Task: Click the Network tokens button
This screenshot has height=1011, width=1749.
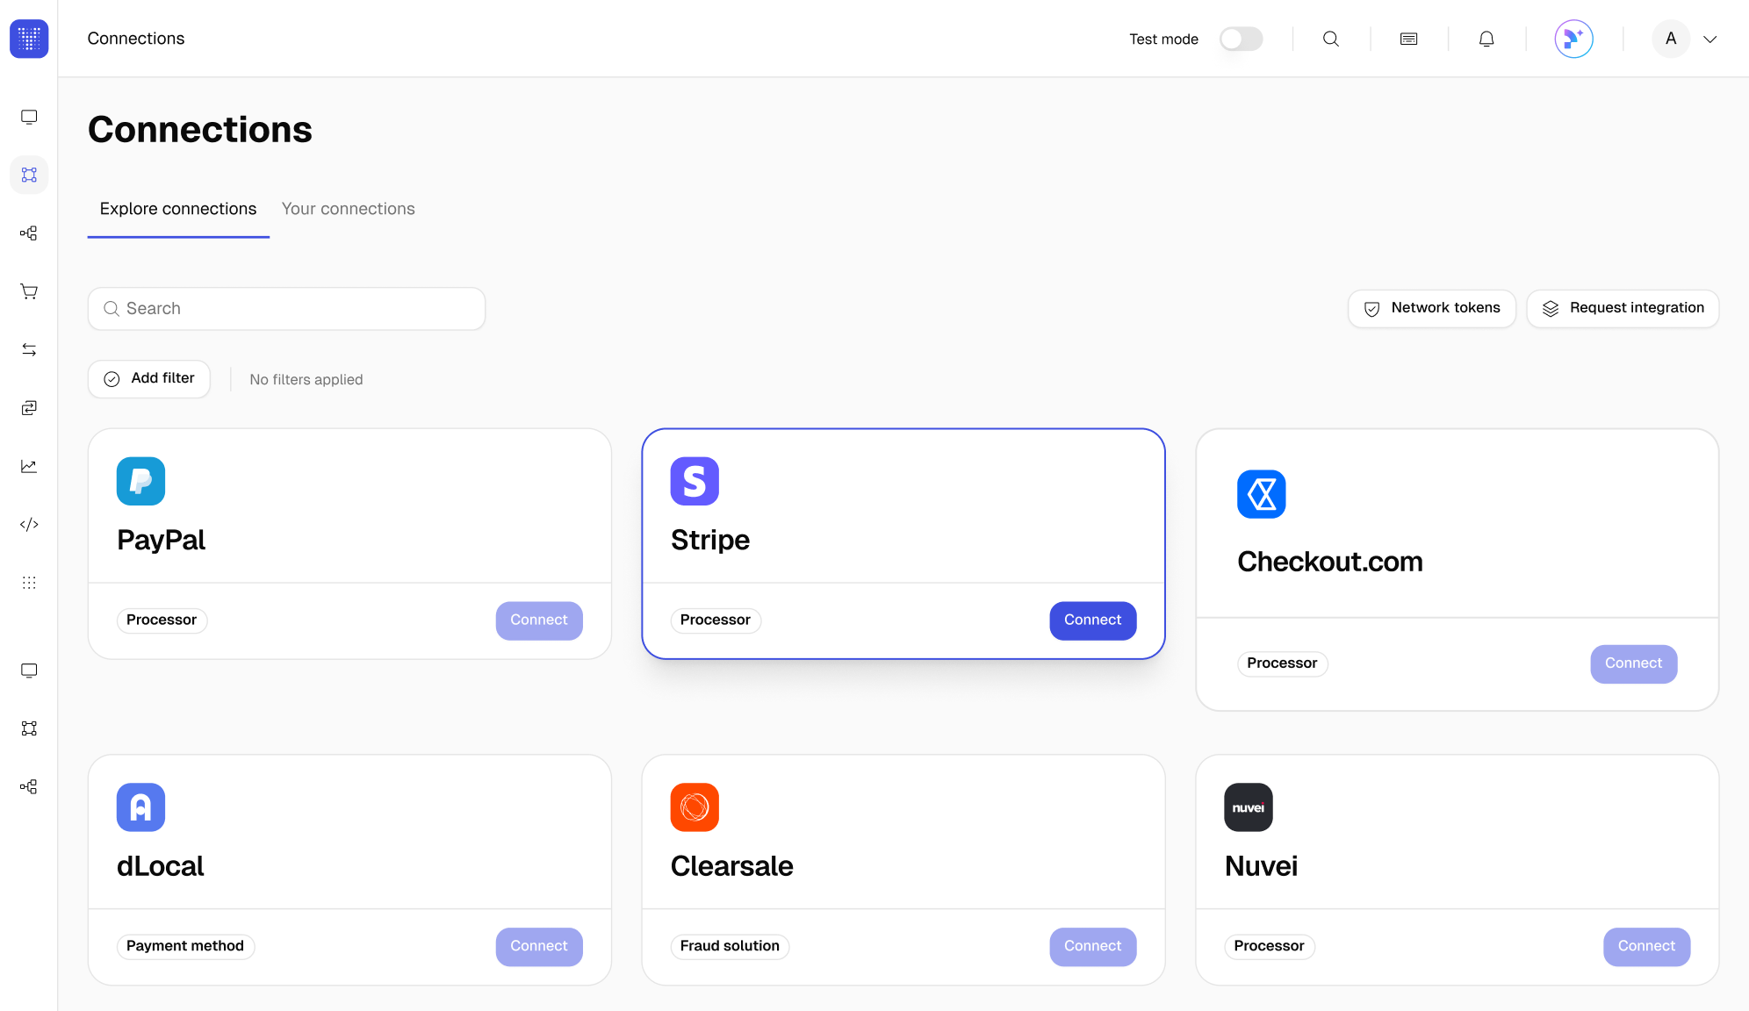Action: click(1431, 308)
